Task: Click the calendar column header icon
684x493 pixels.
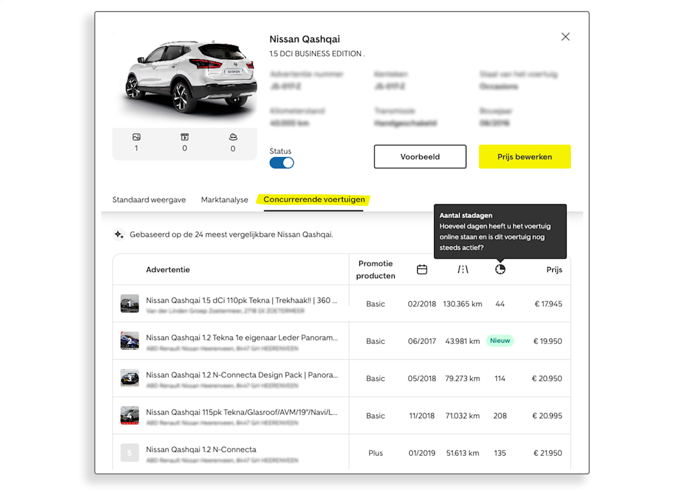Action: coord(422,269)
